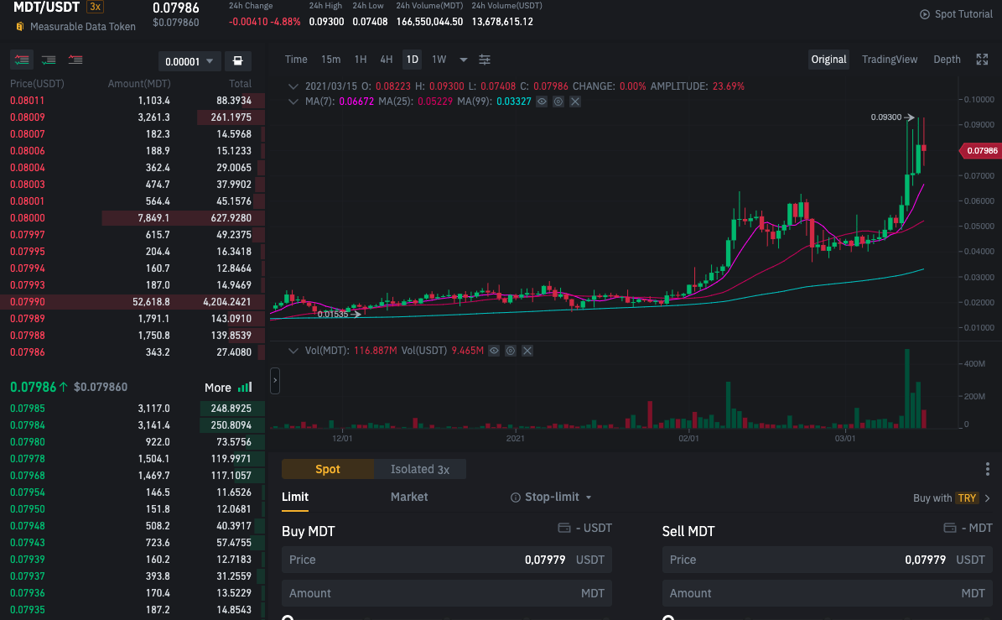Screen dimensions: 1002x620
Task: Switch order book to bids-only view
Action: click(x=49, y=60)
